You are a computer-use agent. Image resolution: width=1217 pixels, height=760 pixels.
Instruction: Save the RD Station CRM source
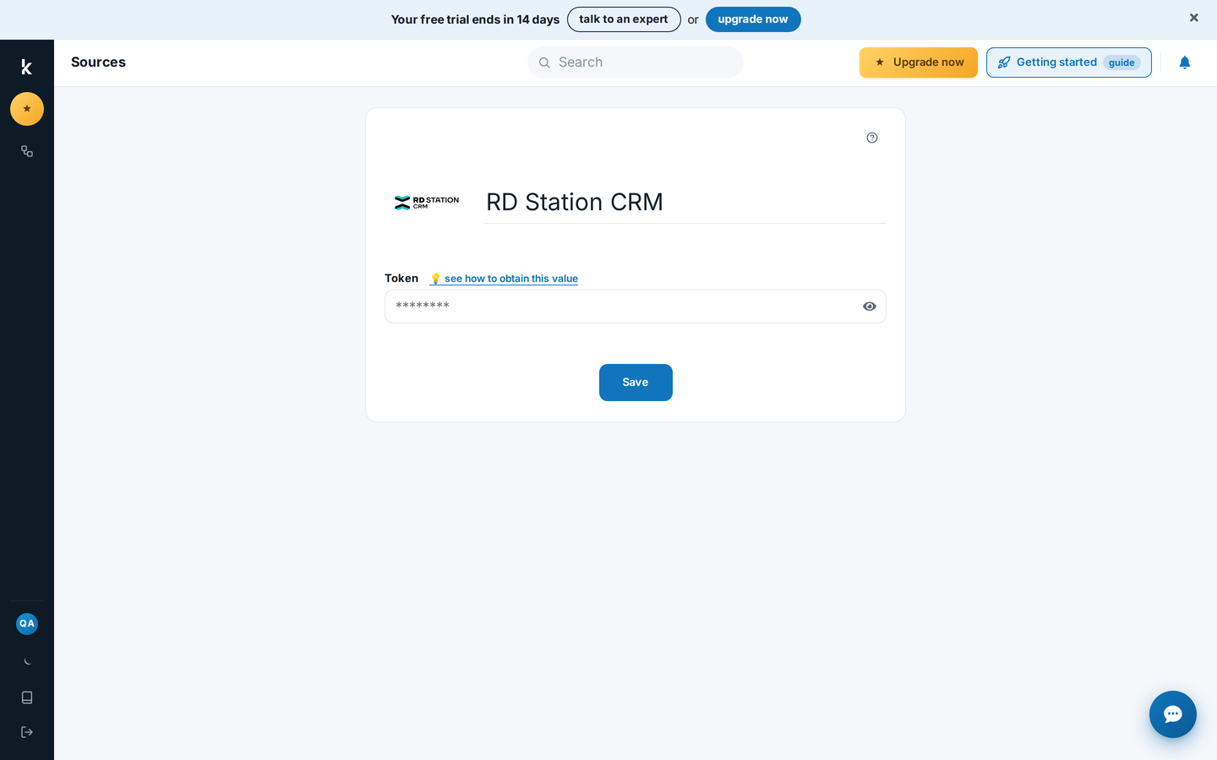tap(636, 383)
